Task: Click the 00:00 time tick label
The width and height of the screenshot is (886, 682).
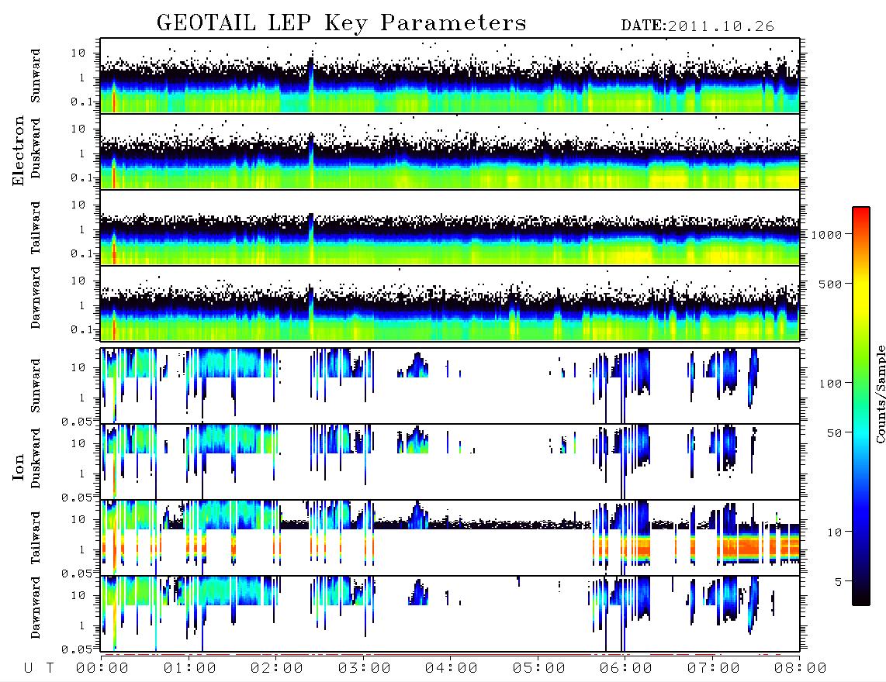Action: pos(102,669)
